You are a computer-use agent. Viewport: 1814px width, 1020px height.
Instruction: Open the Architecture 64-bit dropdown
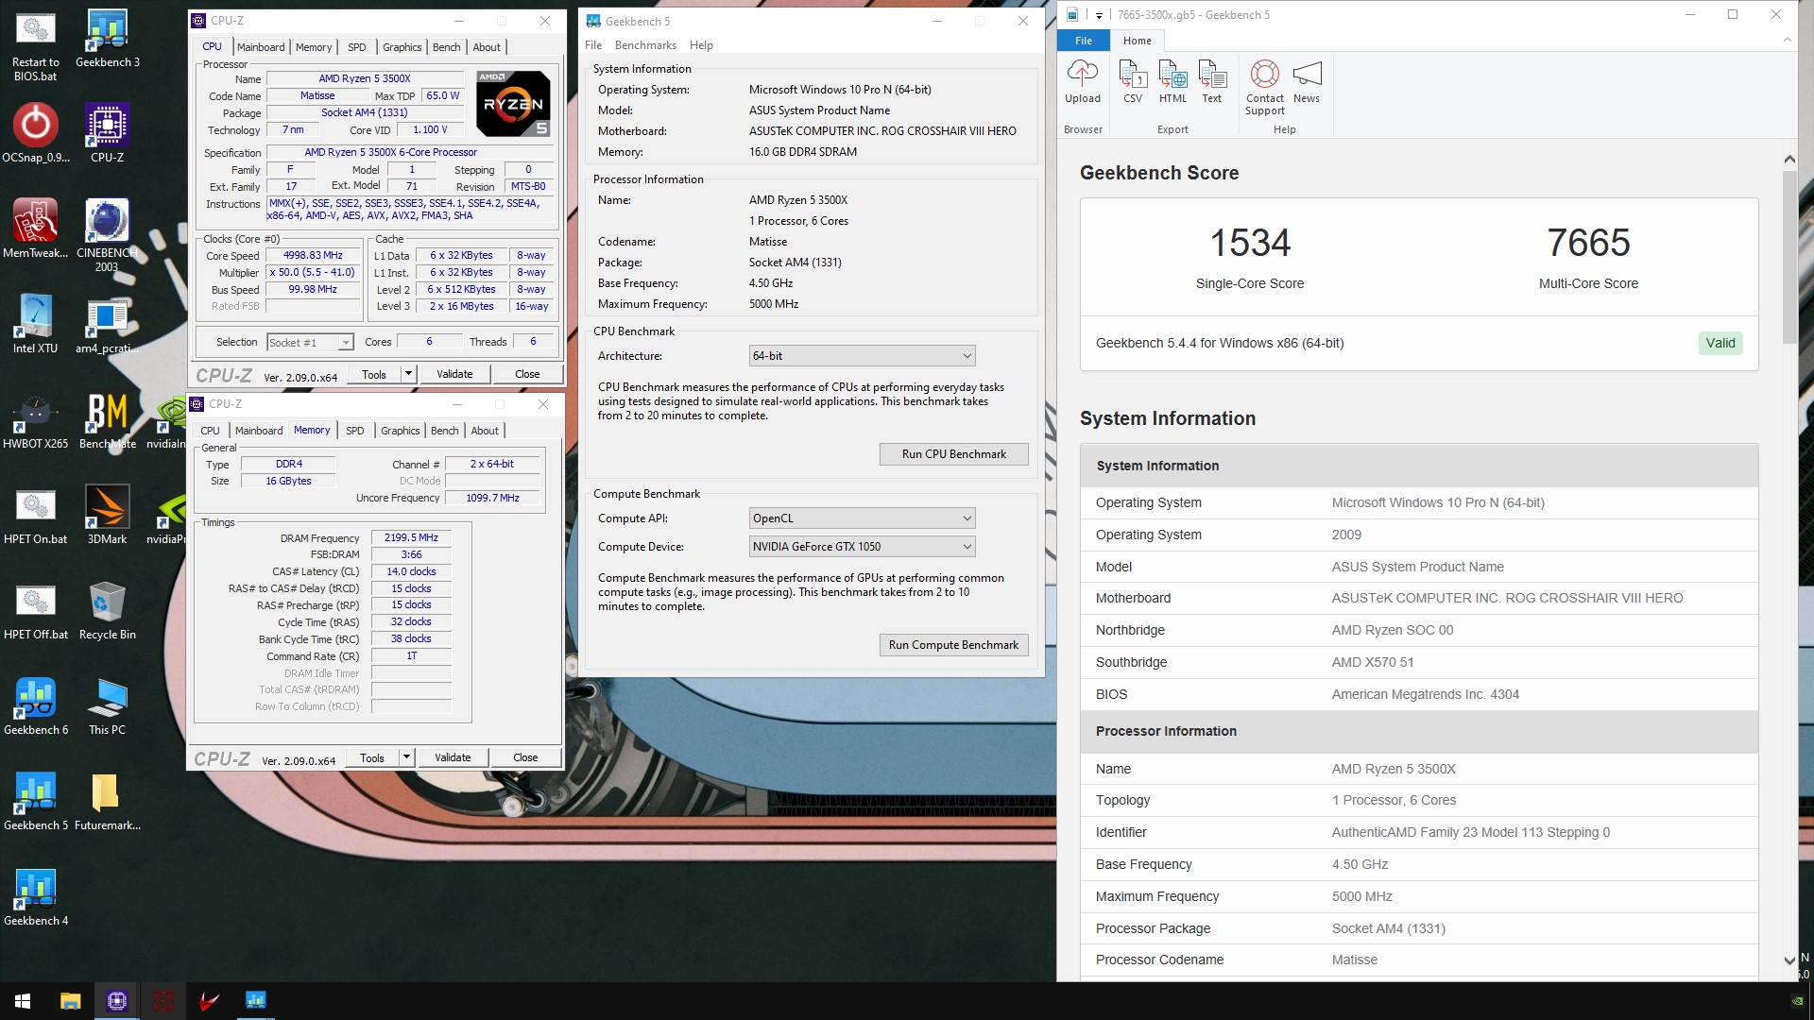tap(862, 356)
